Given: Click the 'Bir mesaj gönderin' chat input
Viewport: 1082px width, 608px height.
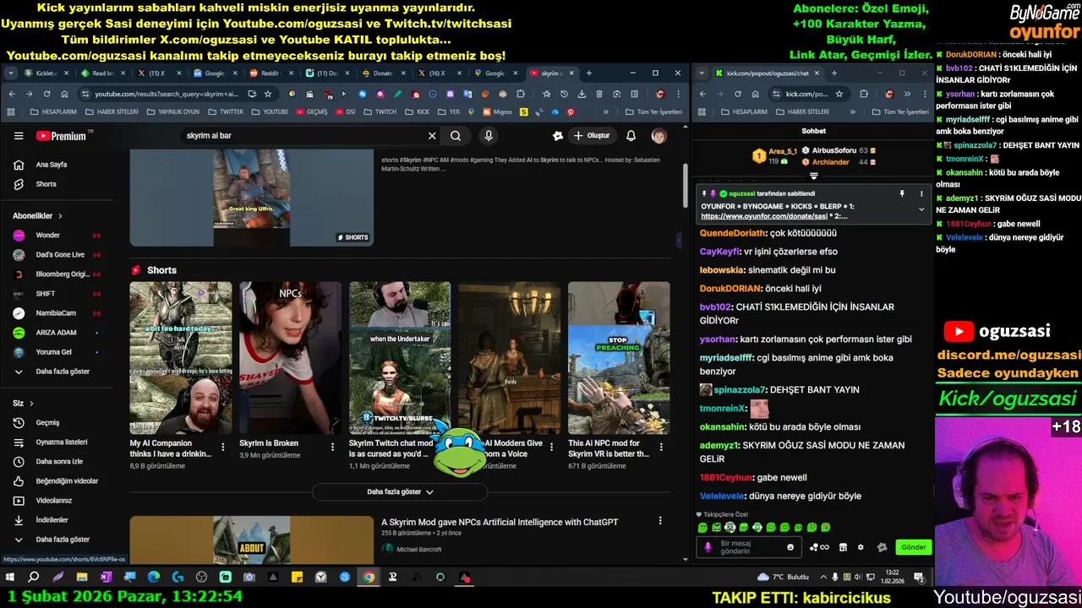Looking at the screenshot, I should (x=751, y=547).
